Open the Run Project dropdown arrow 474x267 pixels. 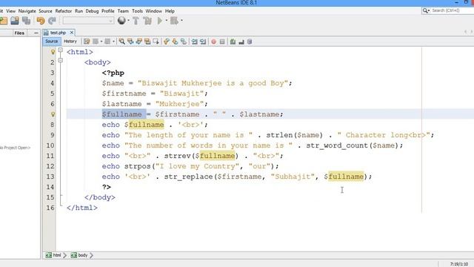click(166, 21)
